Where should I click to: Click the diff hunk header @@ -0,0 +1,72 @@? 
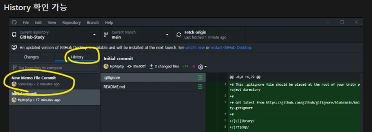245,77
